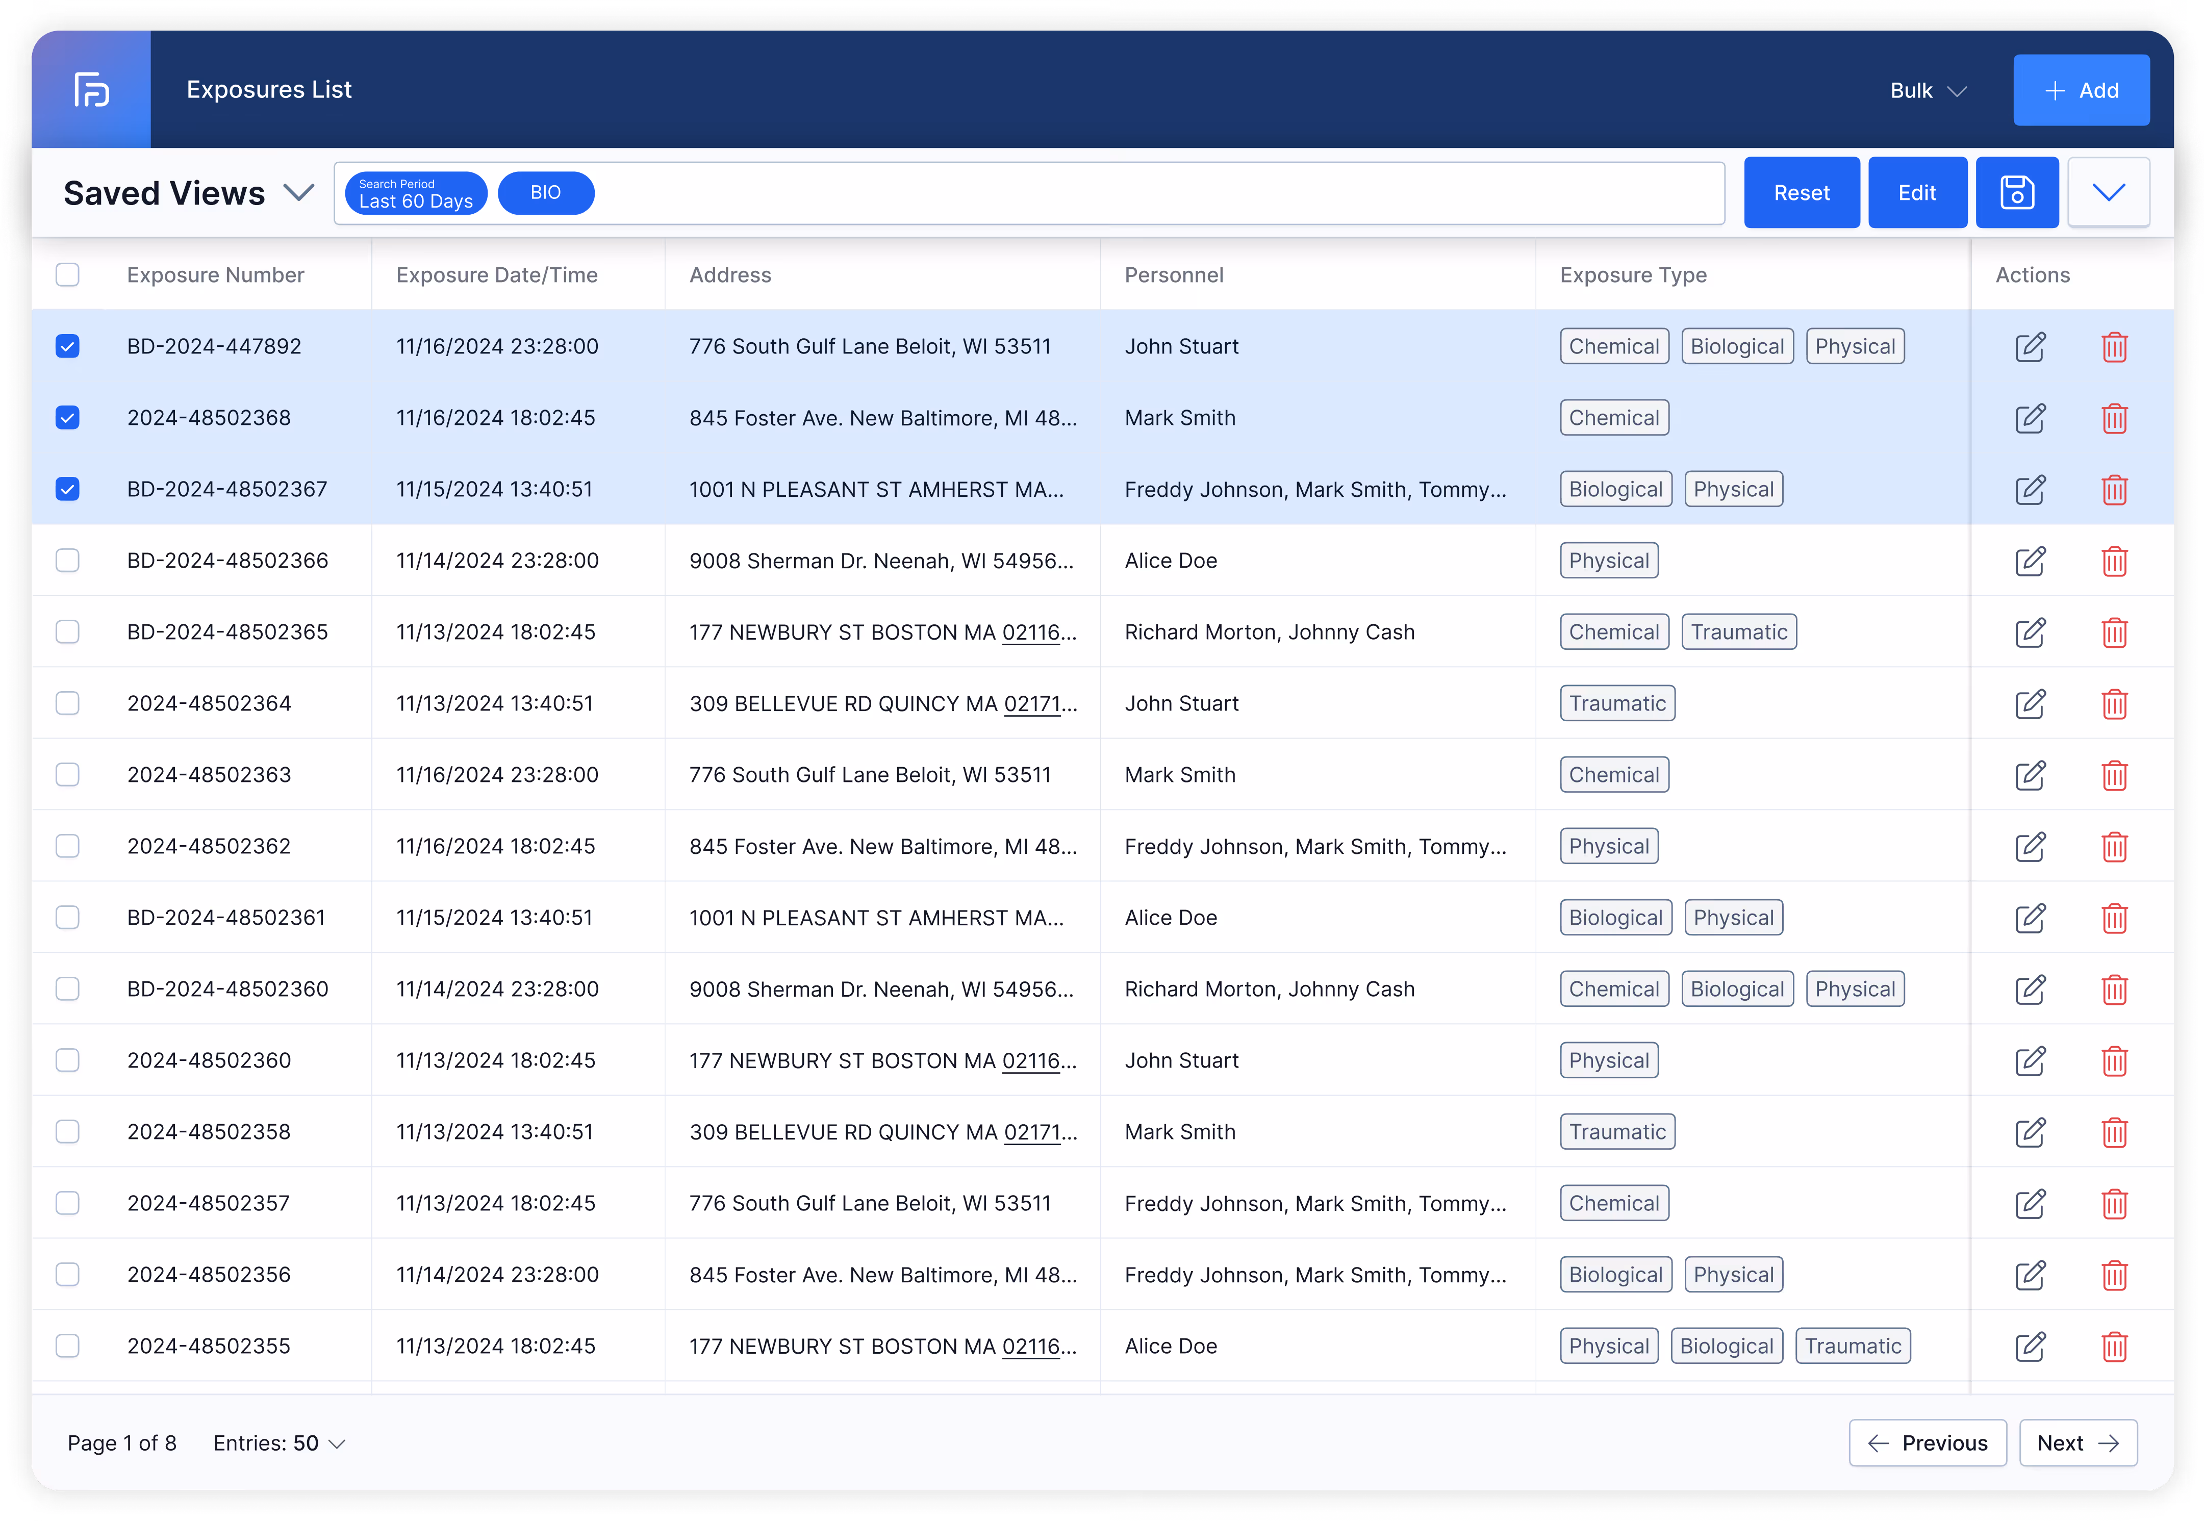Click the save view disk icon

pos(2016,192)
